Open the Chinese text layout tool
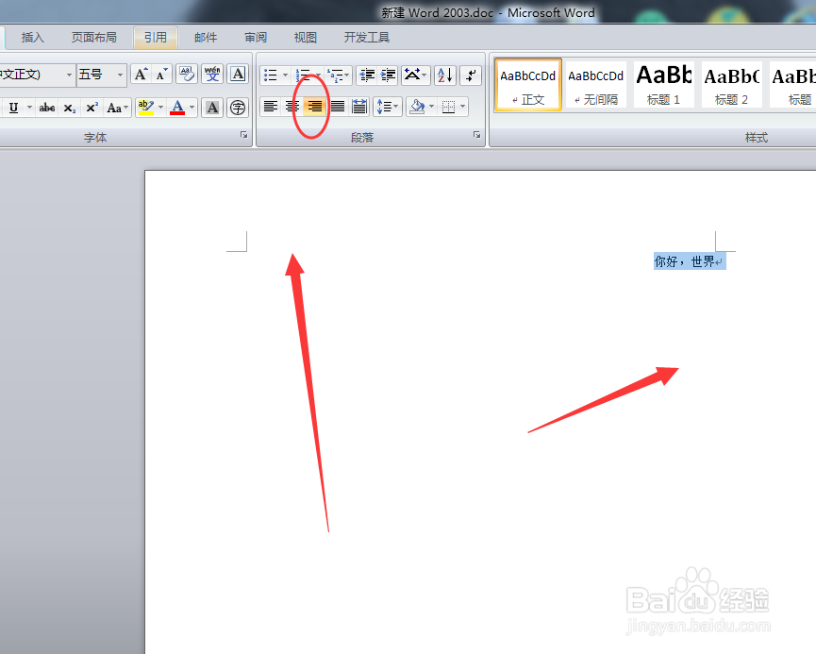 tap(415, 75)
